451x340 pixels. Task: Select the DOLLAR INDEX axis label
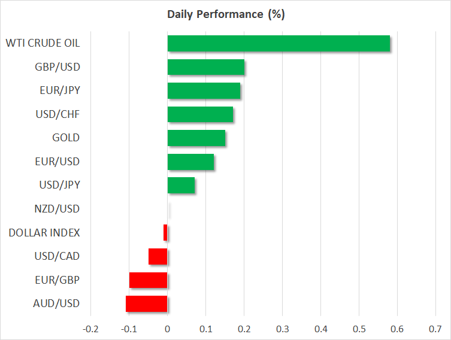(44, 233)
